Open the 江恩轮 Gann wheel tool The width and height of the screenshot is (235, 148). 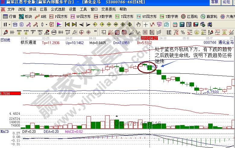pyautogui.click(x=190, y=16)
